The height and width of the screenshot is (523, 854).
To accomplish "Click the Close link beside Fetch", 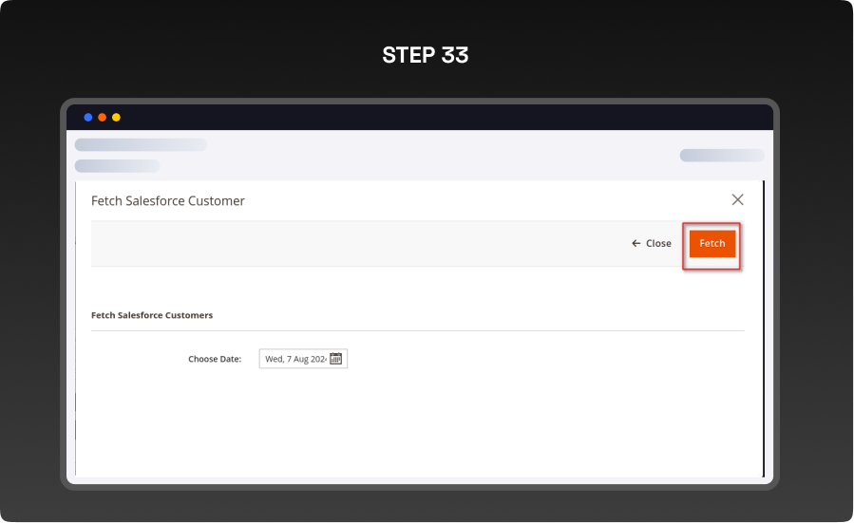I will point(658,244).
